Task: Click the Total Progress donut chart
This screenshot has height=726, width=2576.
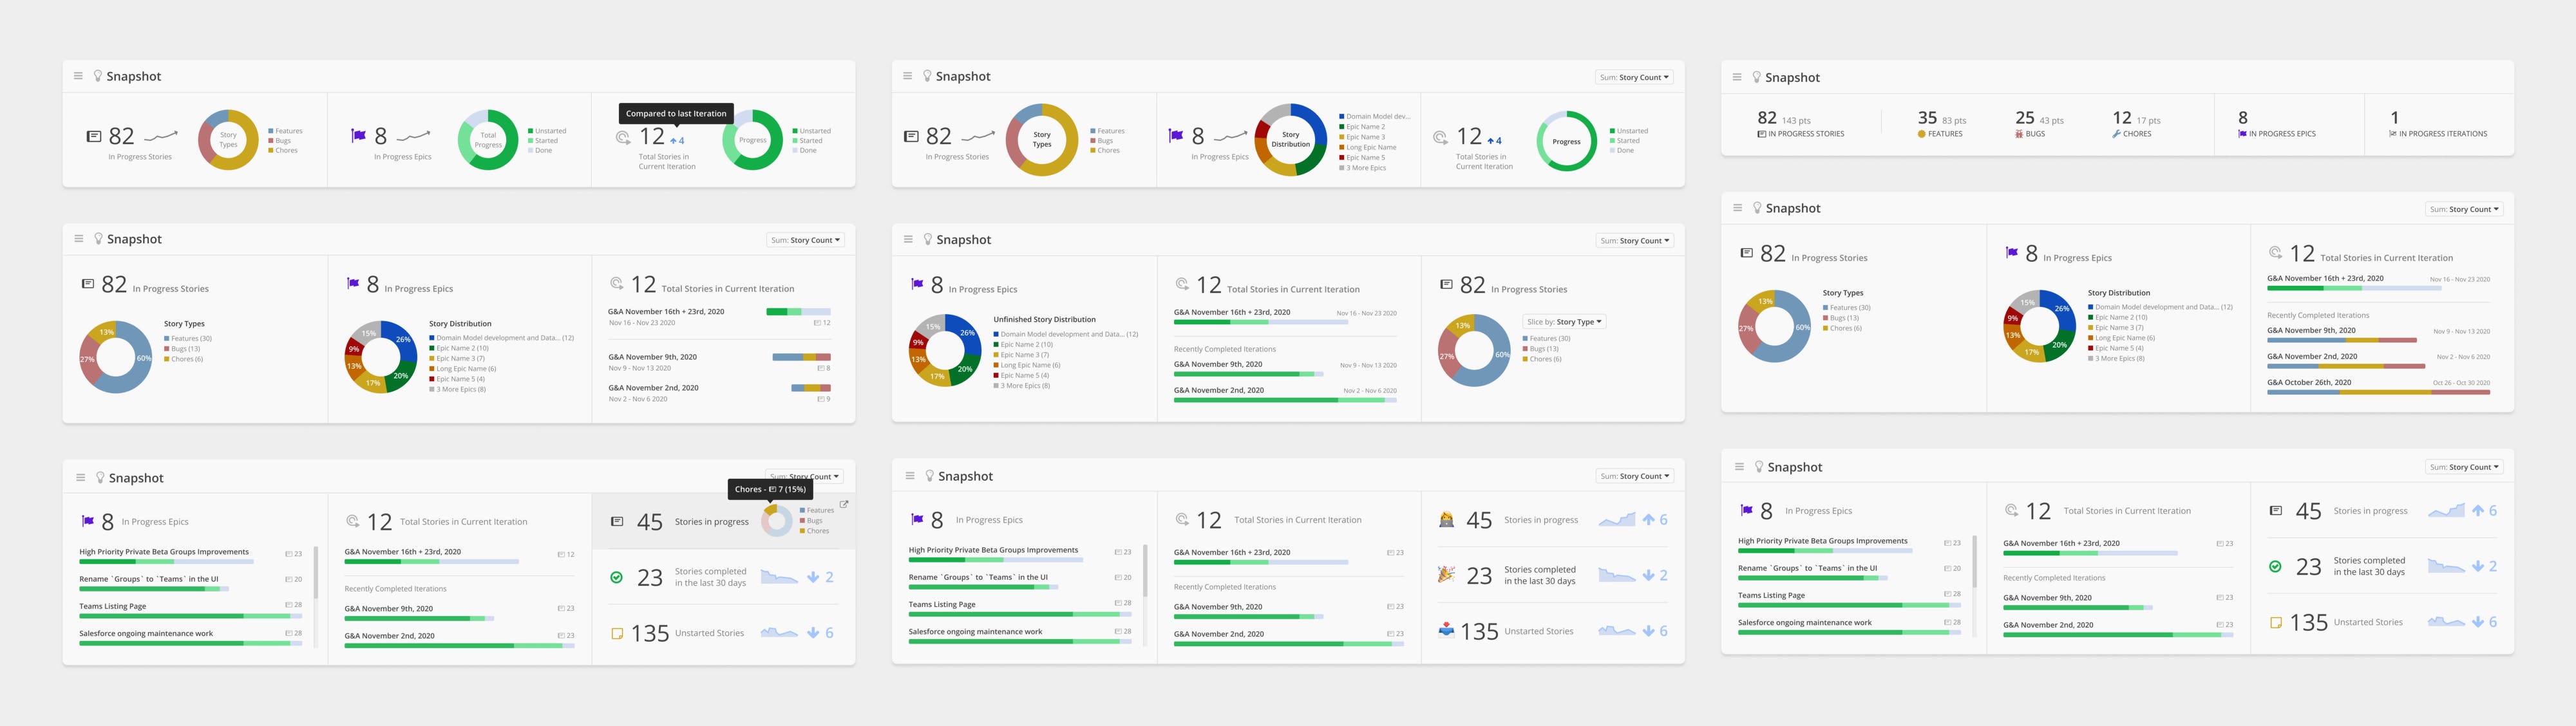Action: coord(488,140)
